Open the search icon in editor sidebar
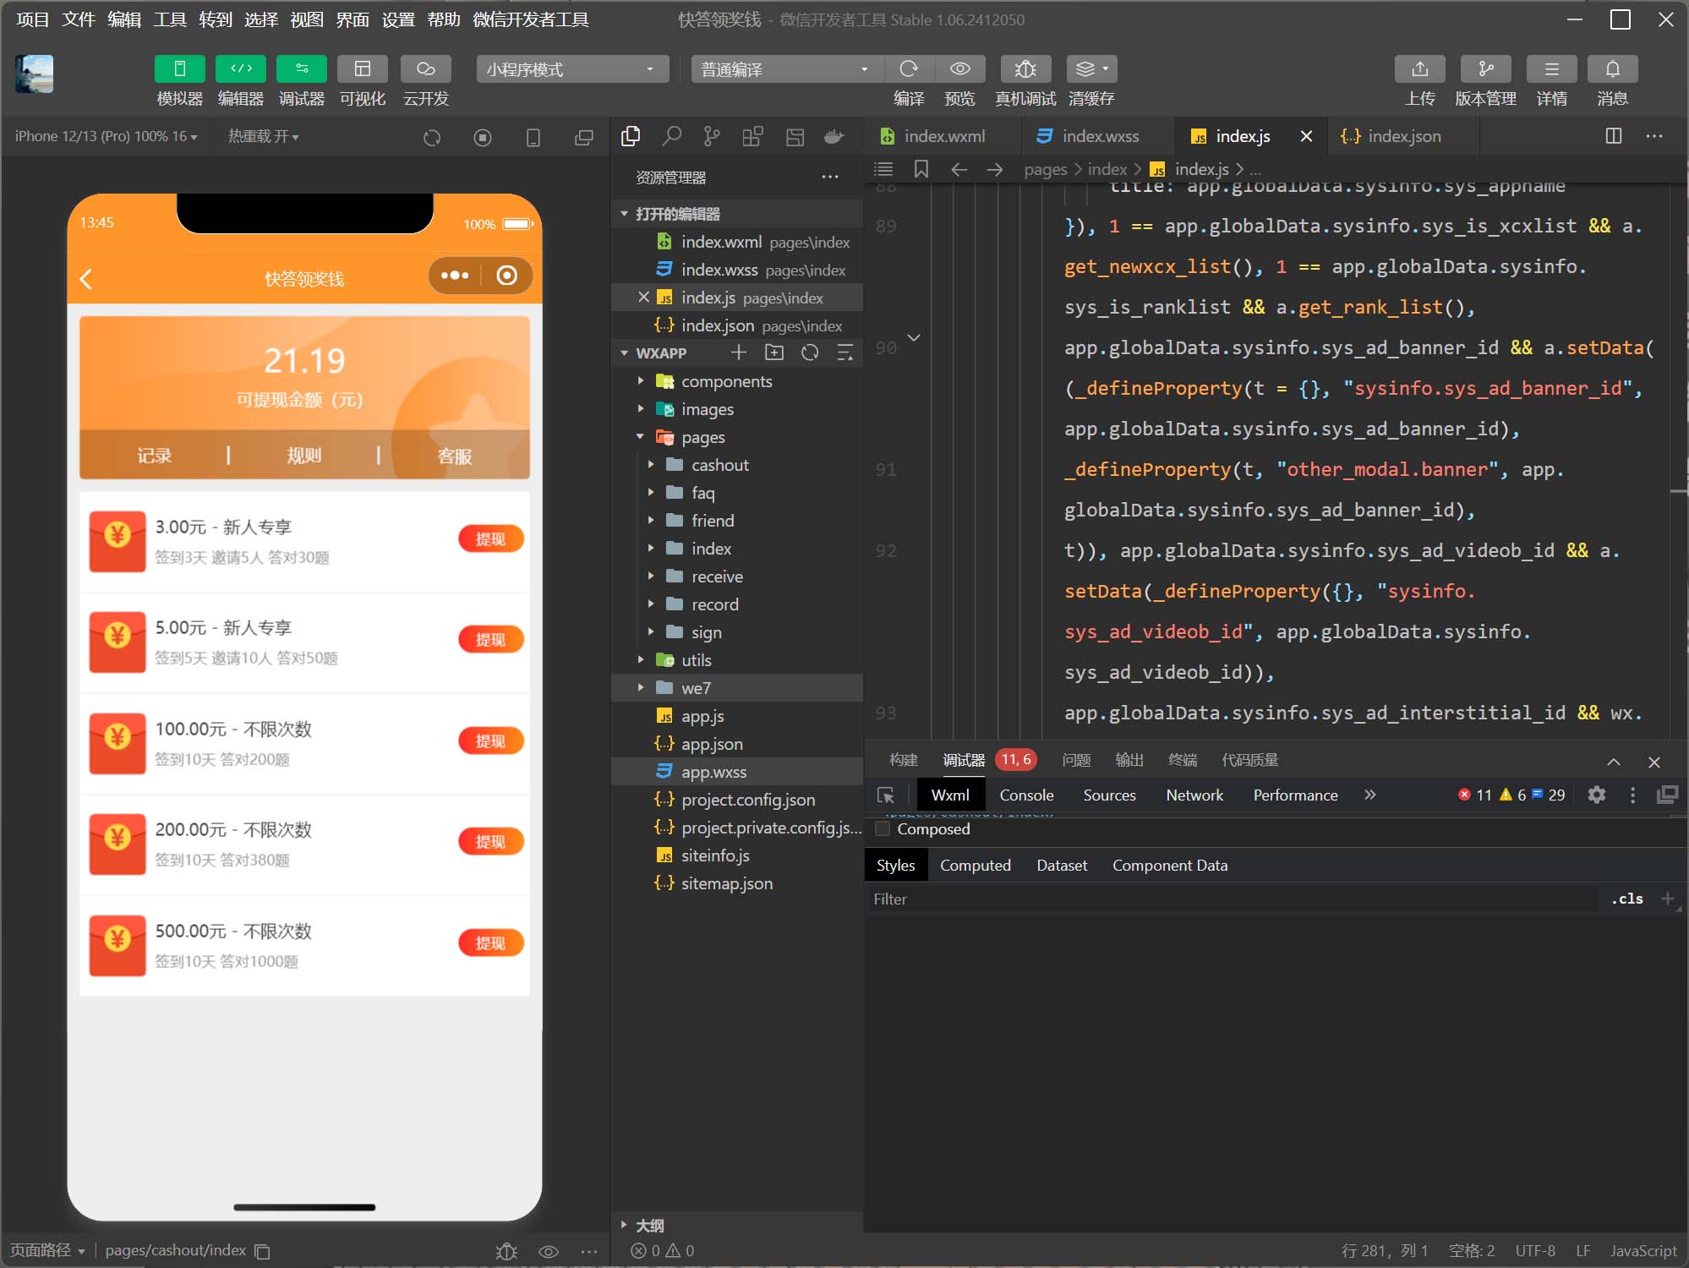The height and width of the screenshot is (1268, 1689). click(x=672, y=136)
